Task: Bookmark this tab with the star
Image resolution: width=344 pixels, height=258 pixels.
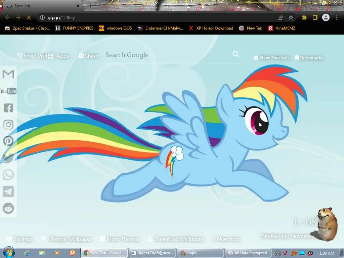Action: coord(291,17)
